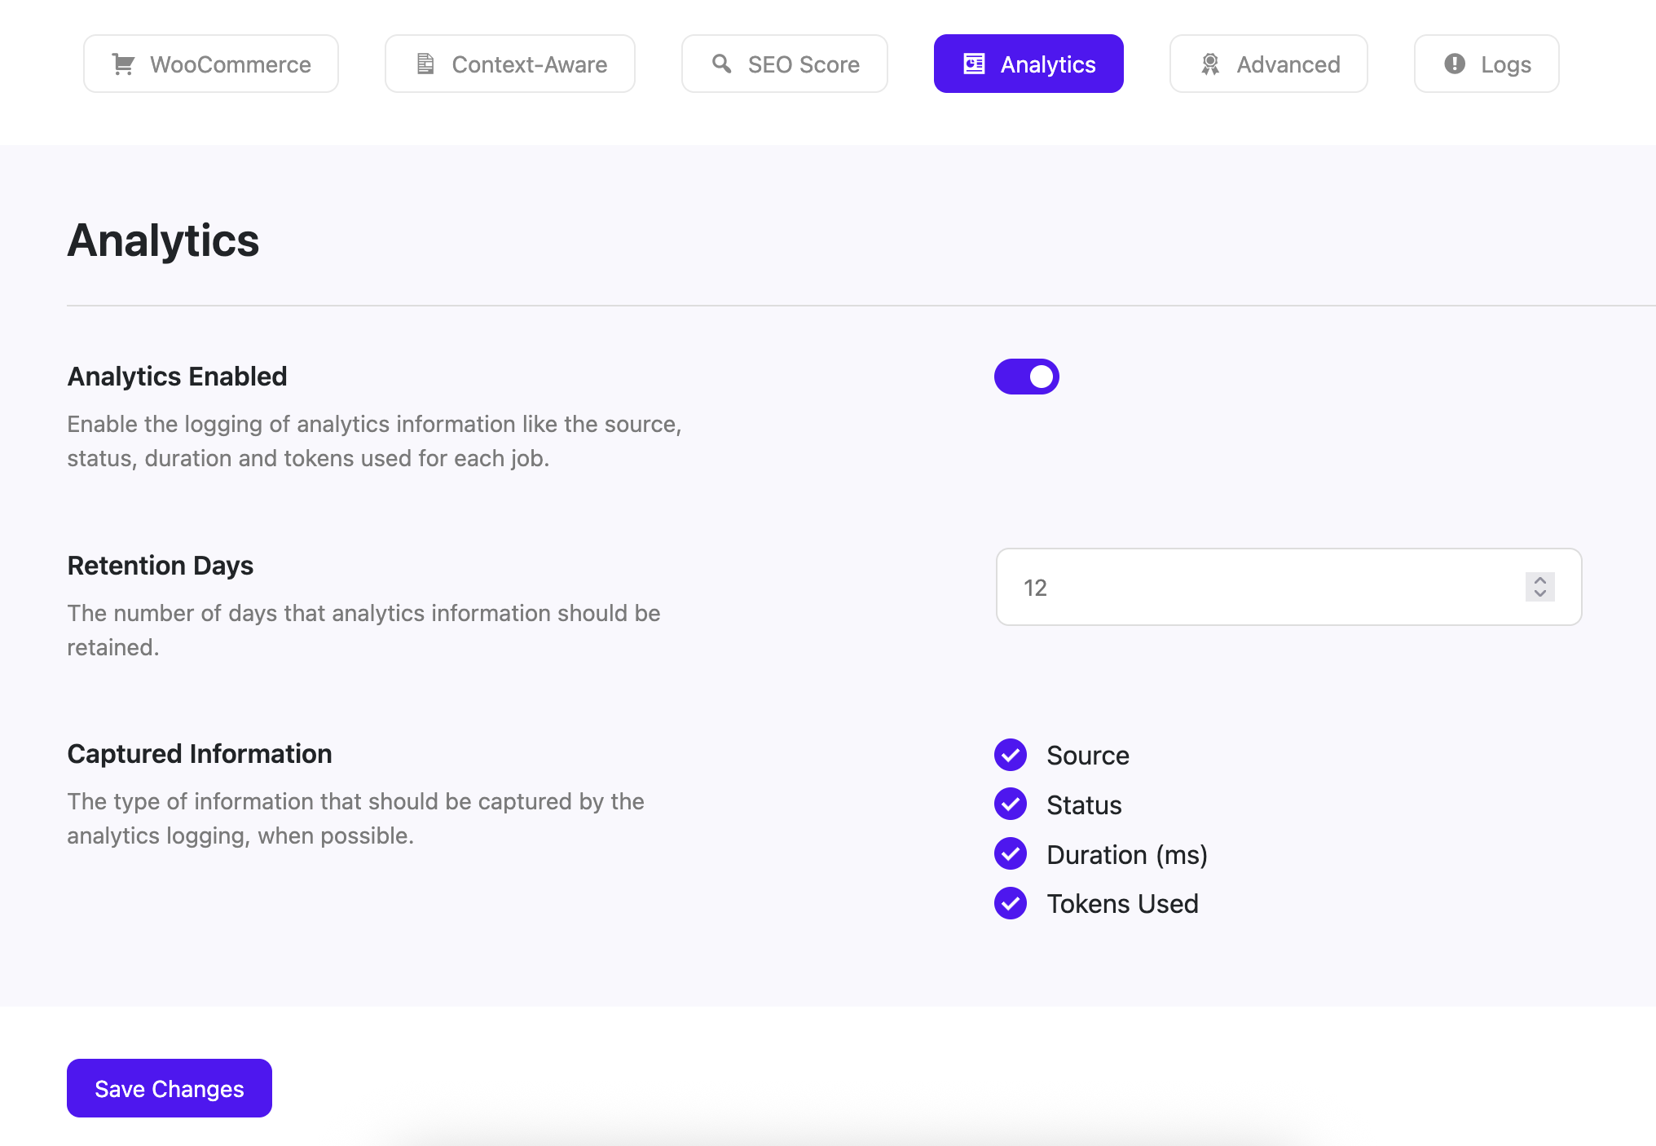The height and width of the screenshot is (1146, 1656).
Task: Click into the Retention Days field
Action: tap(1255, 588)
